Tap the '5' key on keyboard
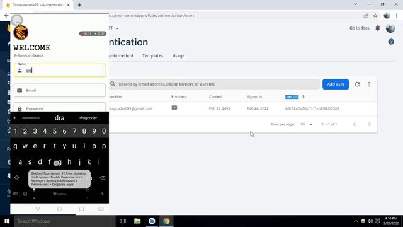This screenshot has width=403, height=227. tap(55, 131)
